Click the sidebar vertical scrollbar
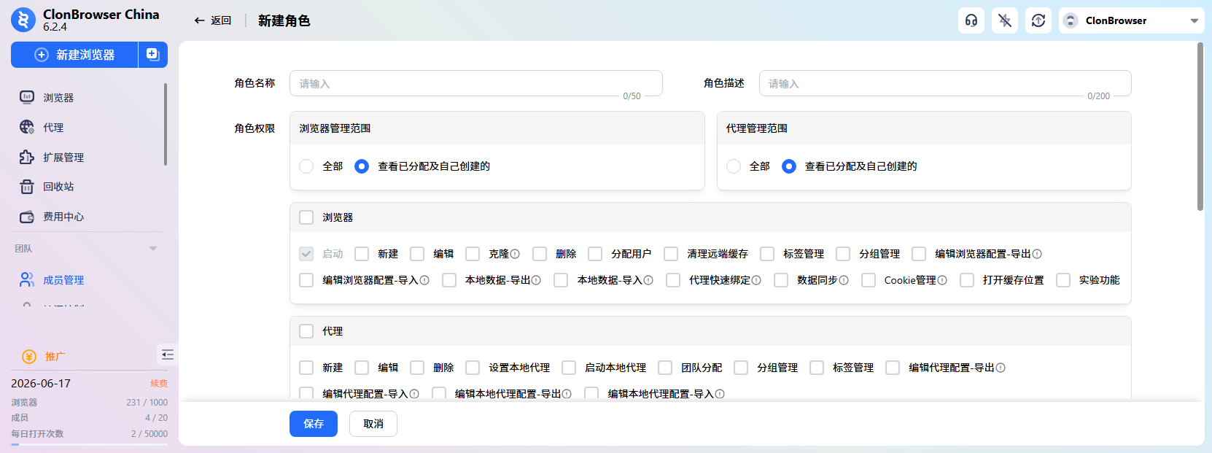 pyautogui.click(x=166, y=124)
